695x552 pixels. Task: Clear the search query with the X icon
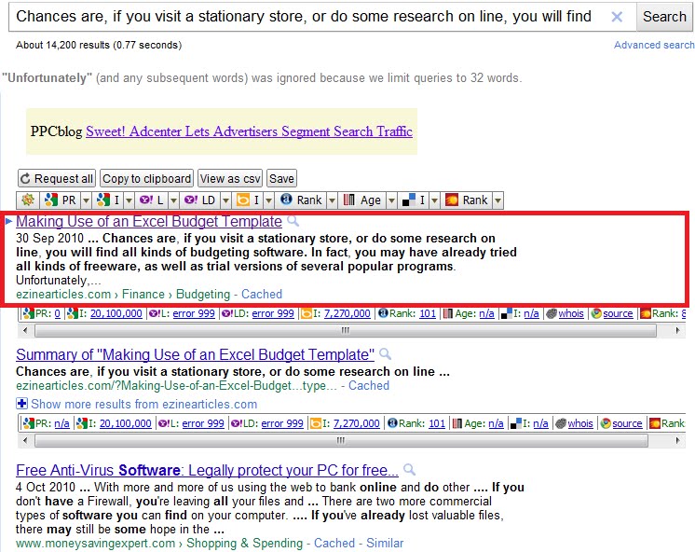617,17
